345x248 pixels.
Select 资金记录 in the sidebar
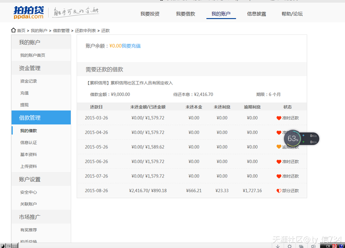point(29,81)
